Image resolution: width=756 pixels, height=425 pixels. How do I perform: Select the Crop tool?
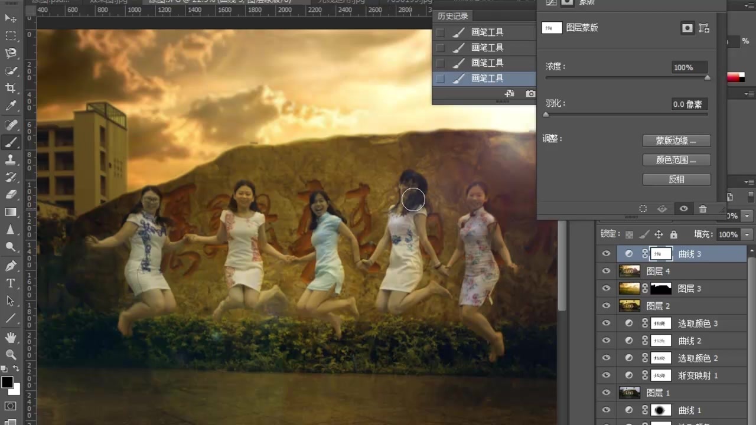click(11, 89)
